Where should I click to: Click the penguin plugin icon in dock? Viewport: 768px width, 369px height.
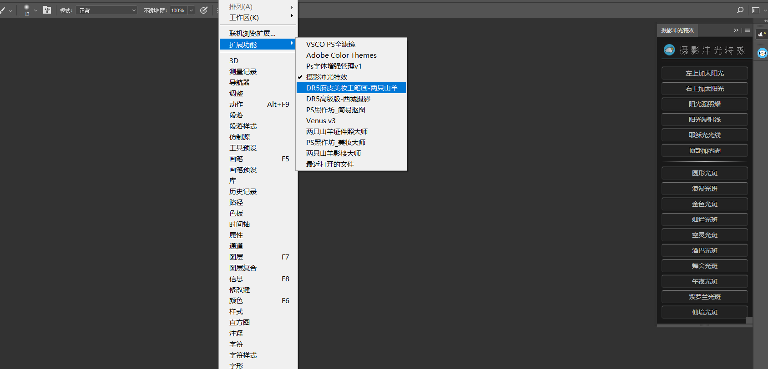click(762, 53)
